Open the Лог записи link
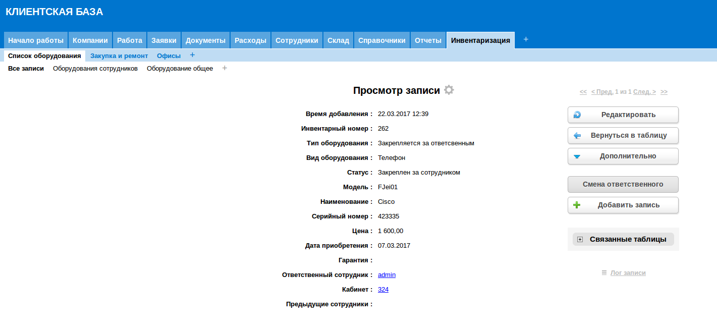 pyautogui.click(x=628, y=273)
